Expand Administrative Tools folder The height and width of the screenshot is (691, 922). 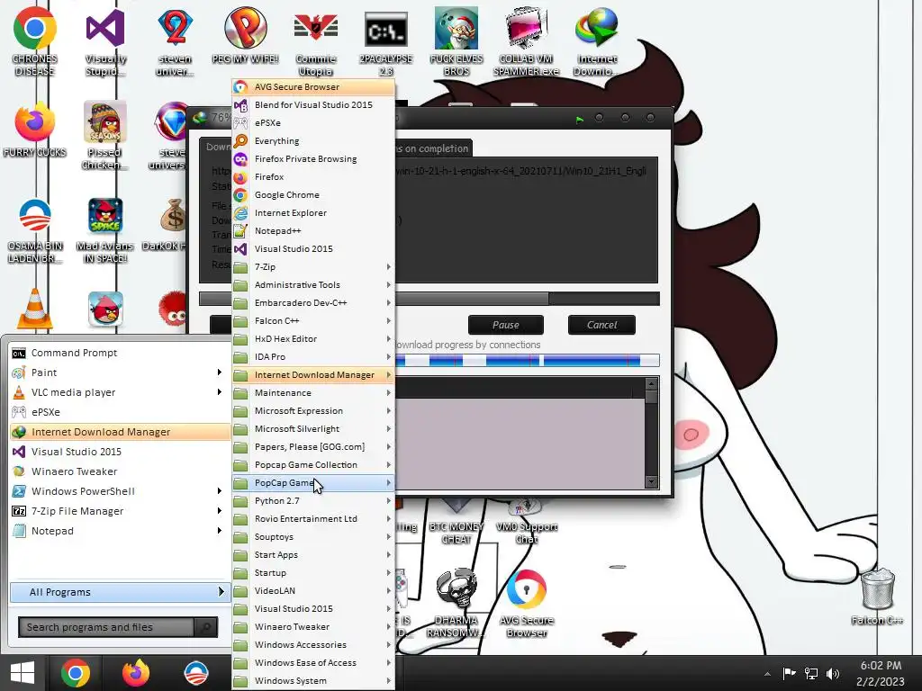click(313, 285)
